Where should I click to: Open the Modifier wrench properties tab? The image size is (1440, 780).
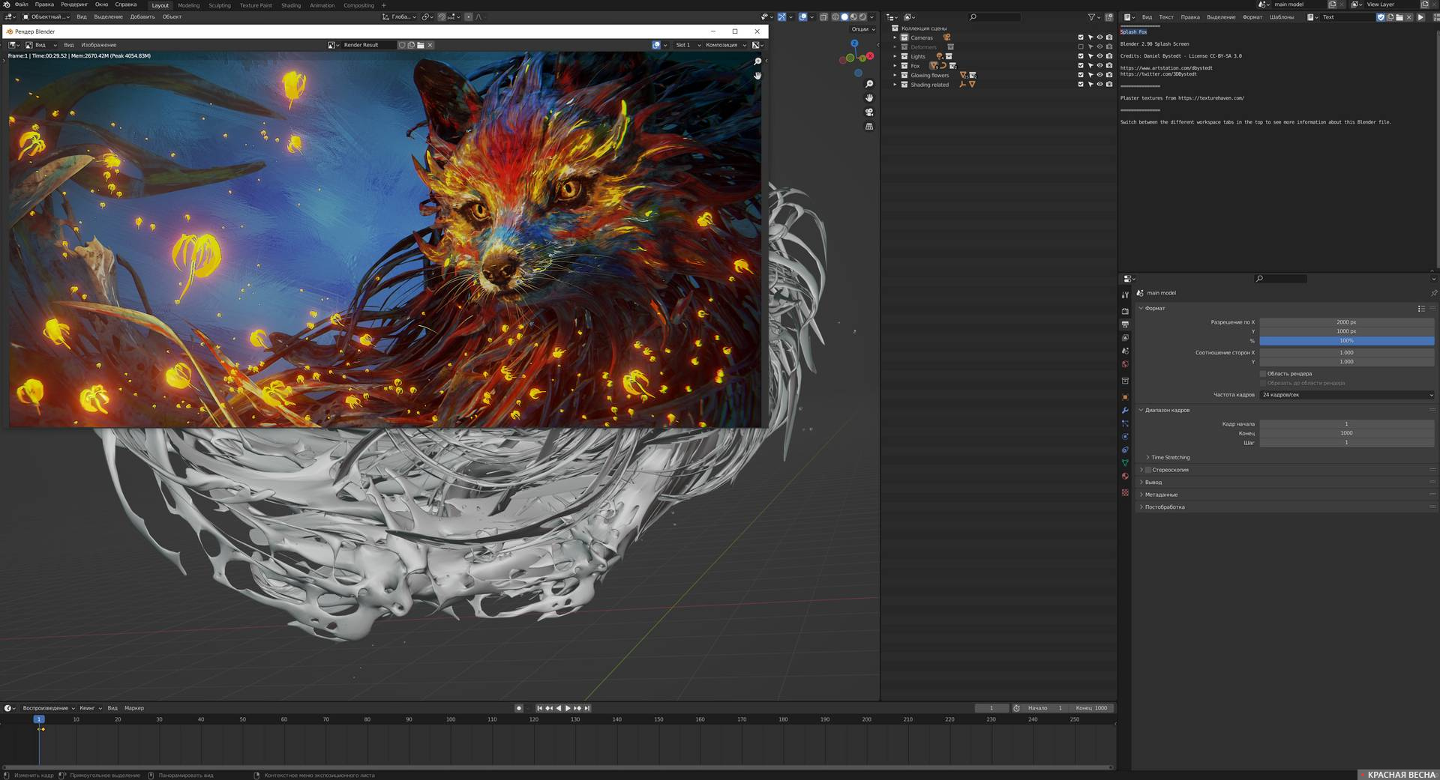1125,411
